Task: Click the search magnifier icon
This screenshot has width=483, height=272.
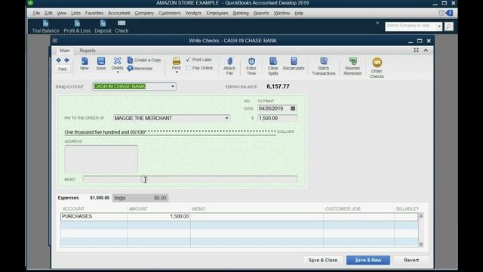Action: 449,26
